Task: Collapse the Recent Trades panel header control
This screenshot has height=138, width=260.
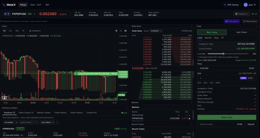Action: click(191, 124)
